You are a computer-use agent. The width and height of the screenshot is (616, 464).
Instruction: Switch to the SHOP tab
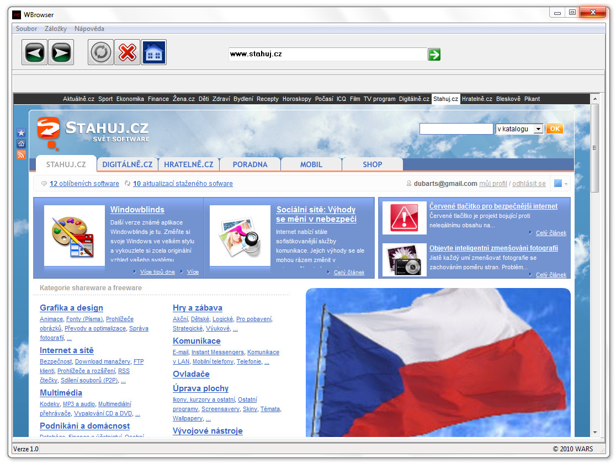point(373,164)
